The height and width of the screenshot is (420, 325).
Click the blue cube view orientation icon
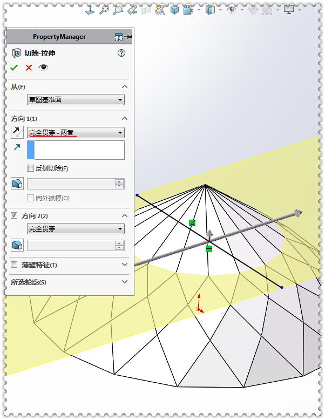tap(175, 10)
